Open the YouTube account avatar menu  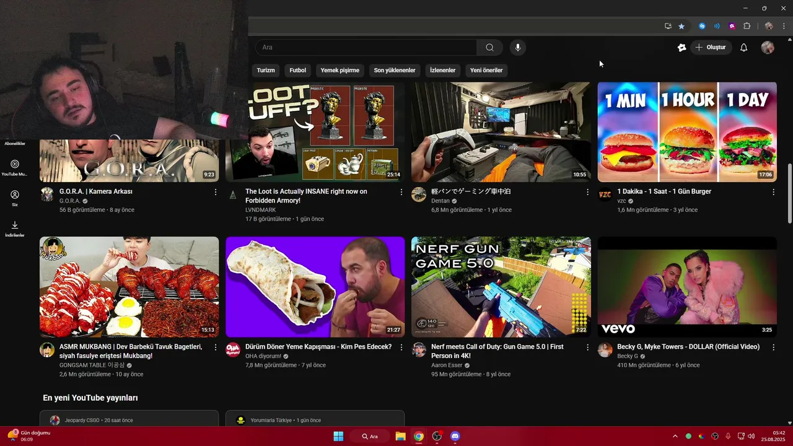pyautogui.click(x=768, y=48)
